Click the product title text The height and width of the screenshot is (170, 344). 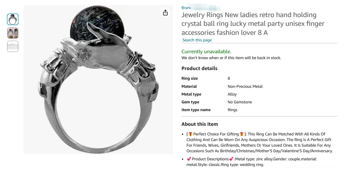[253, 24]
